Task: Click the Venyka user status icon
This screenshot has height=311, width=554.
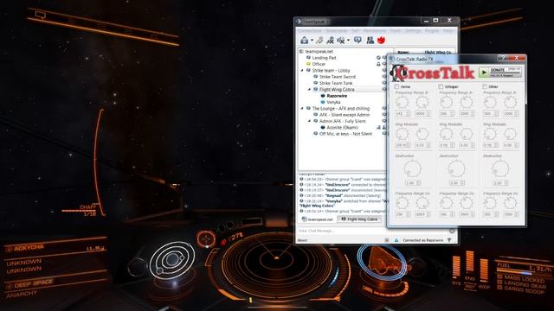Action: point(323,102)
